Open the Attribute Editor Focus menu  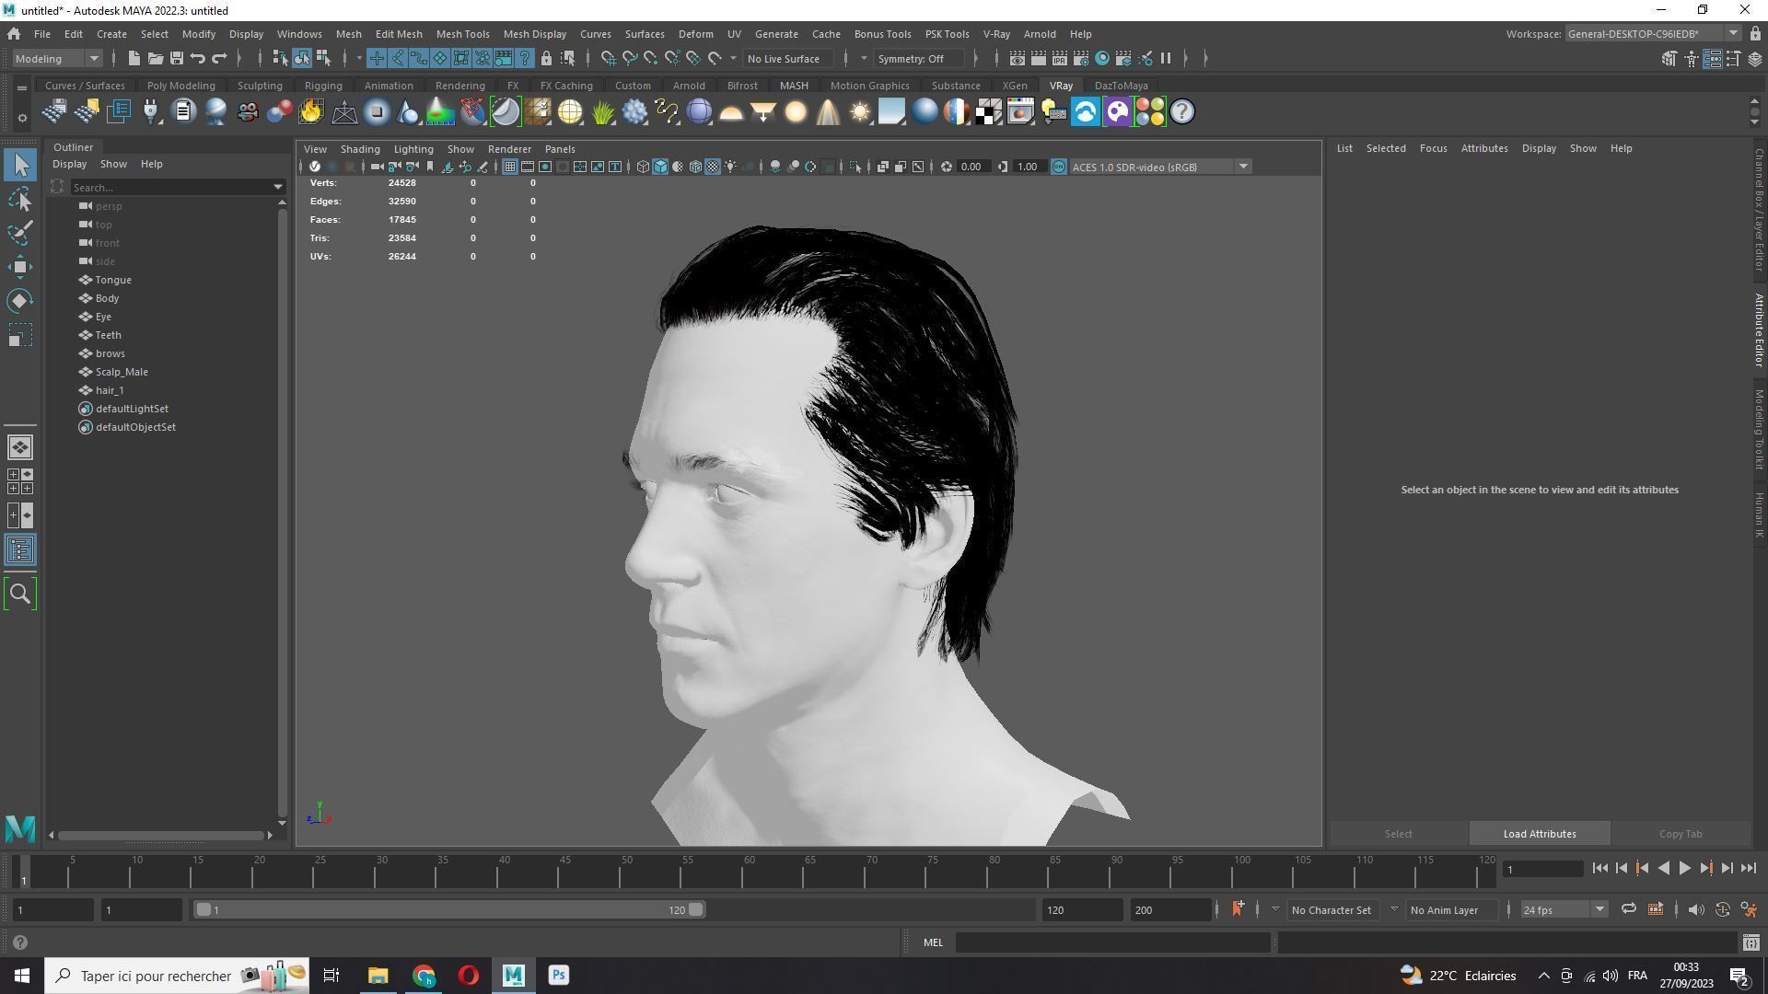pyautogui.click(x=1433, y=148)
